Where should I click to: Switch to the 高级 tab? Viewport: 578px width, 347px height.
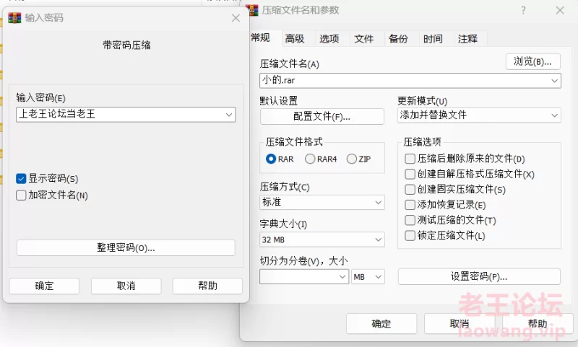[295, 39]
